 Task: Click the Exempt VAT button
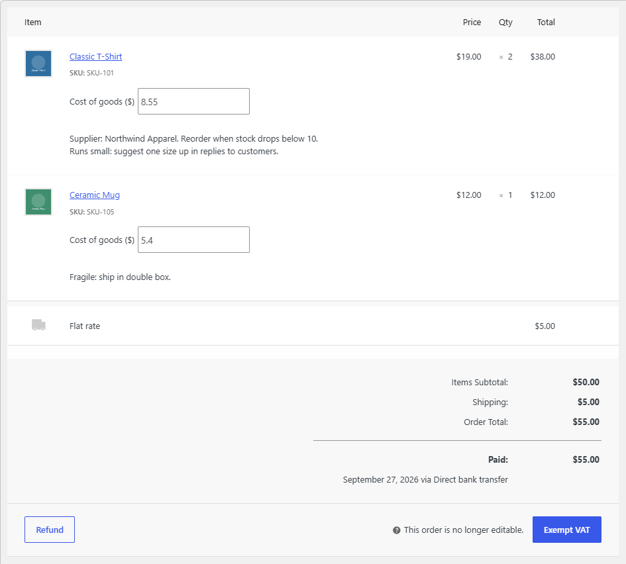pyautogui.click(x=567, y=530)
